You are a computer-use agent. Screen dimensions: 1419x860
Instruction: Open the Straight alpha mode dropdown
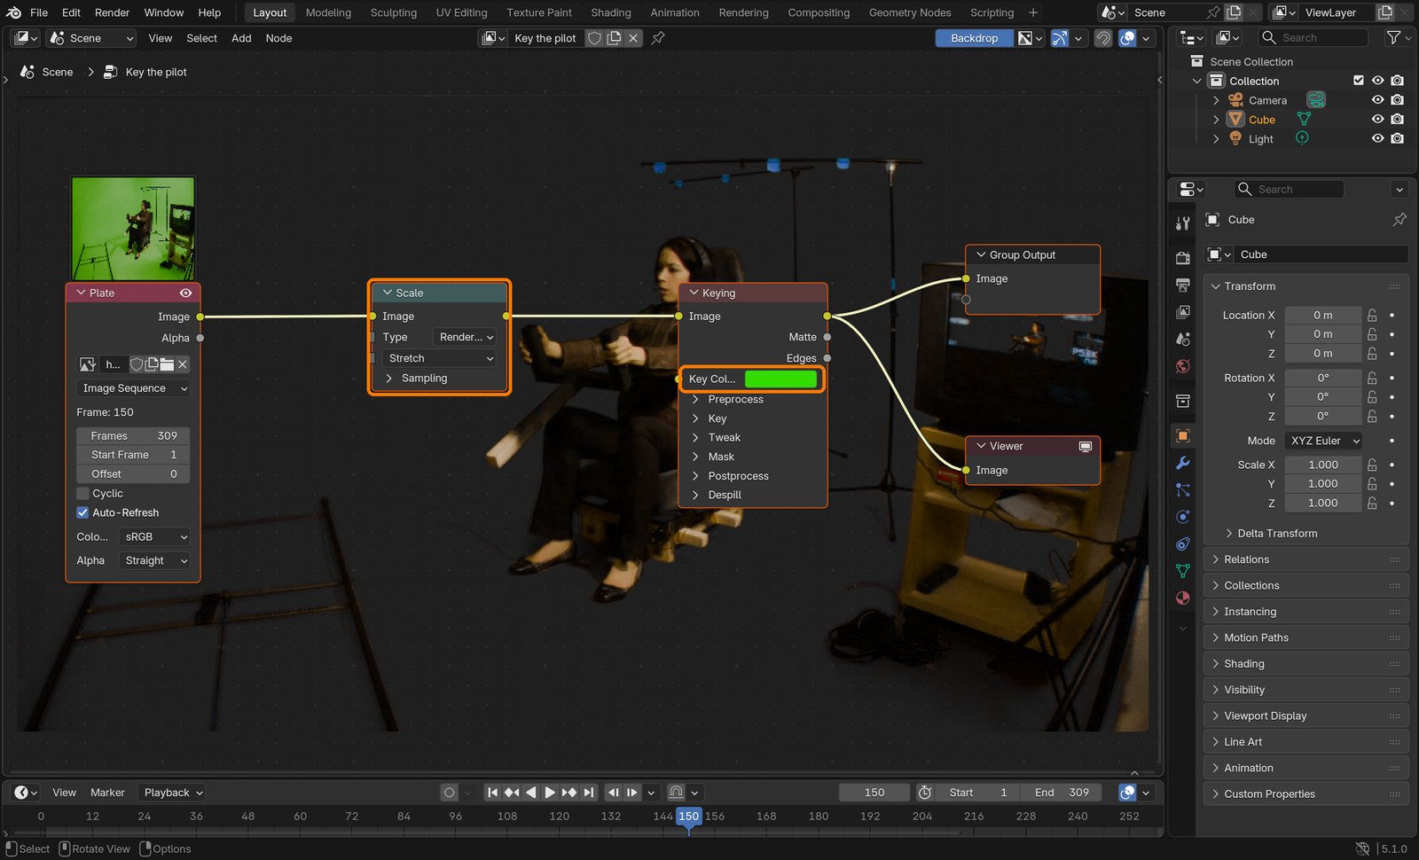tap(154, 560)
